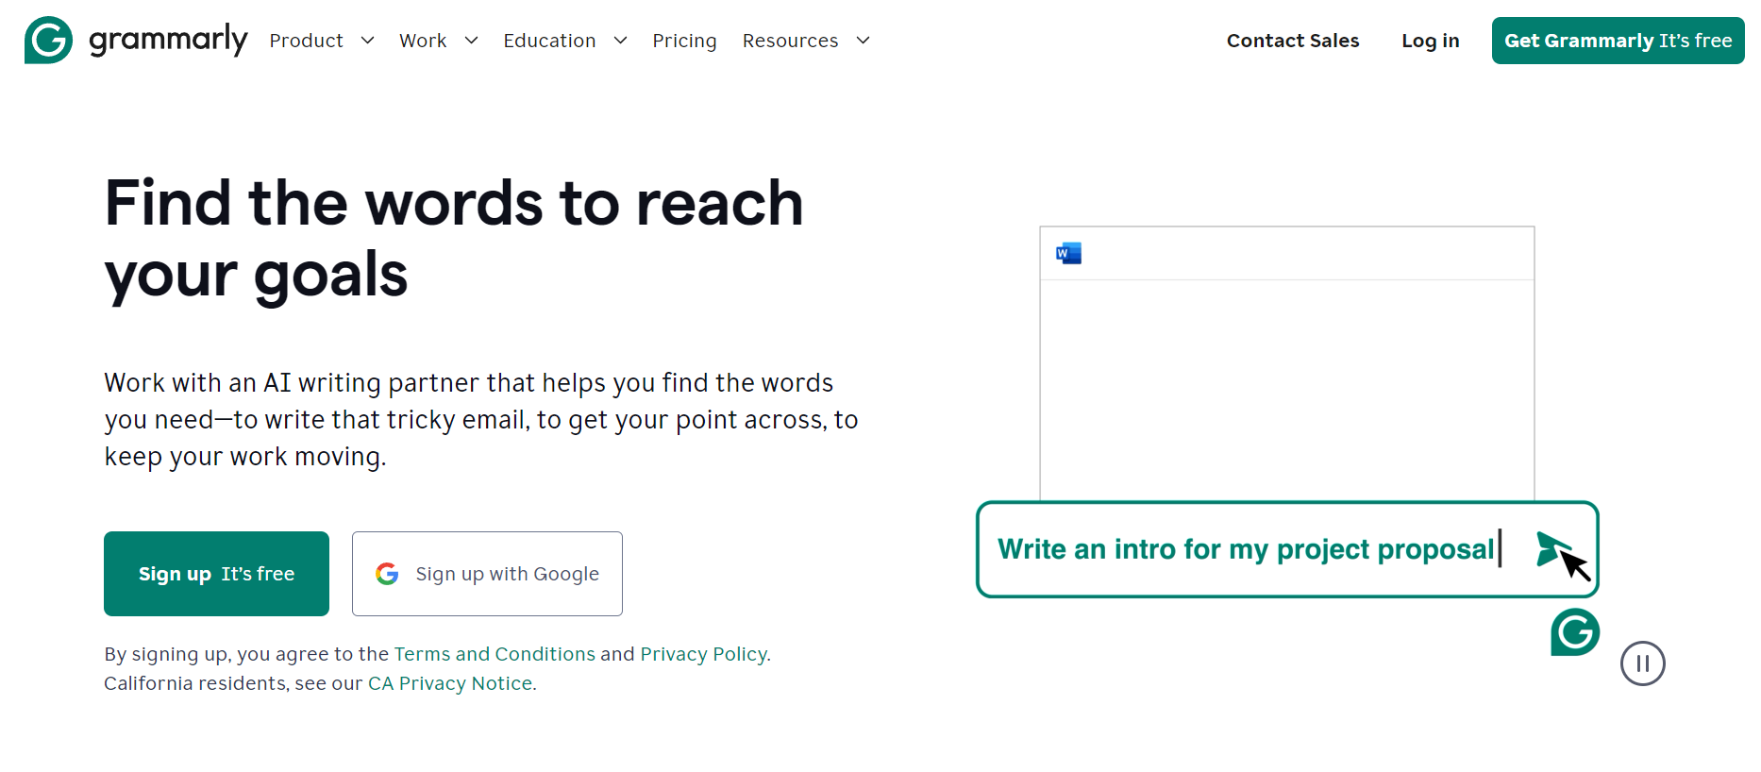Click the Google G logo icon
This screenshot has width=1761, height=772.
pos(387,574)
